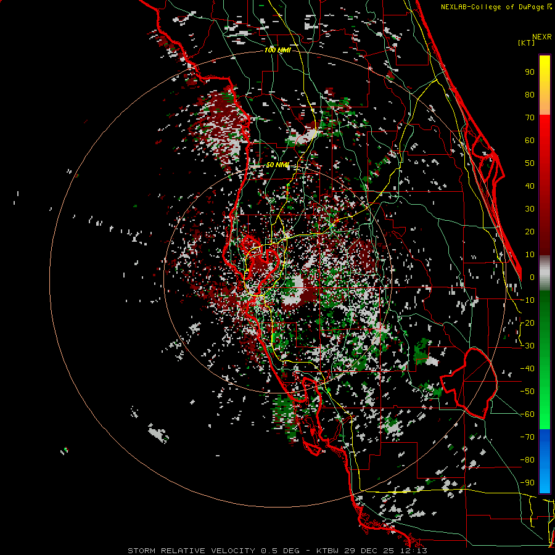Image resolution: width=555 pixels, height=555 pixels.
Task: Select the -30 knot scale label
Action: coord(527,346)
